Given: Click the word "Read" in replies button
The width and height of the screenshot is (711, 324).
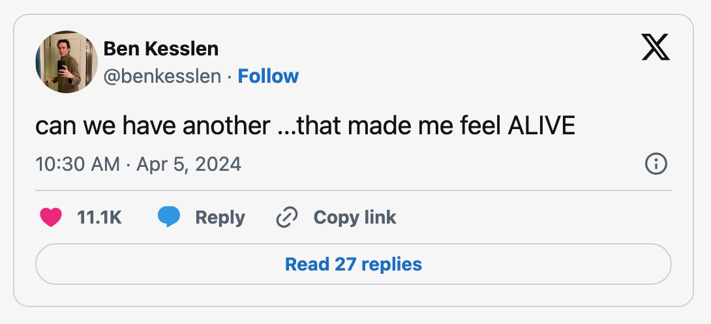Looking at the screenshot, I should pos(307,264).
